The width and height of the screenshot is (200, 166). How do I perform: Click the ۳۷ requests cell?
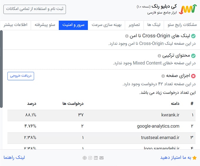(81, 115)
